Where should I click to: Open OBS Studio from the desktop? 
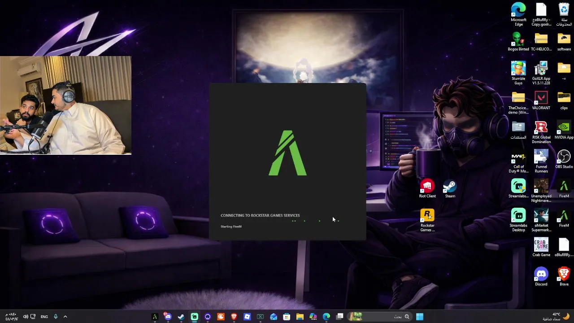pyautogui.click(x=564, y=160)
